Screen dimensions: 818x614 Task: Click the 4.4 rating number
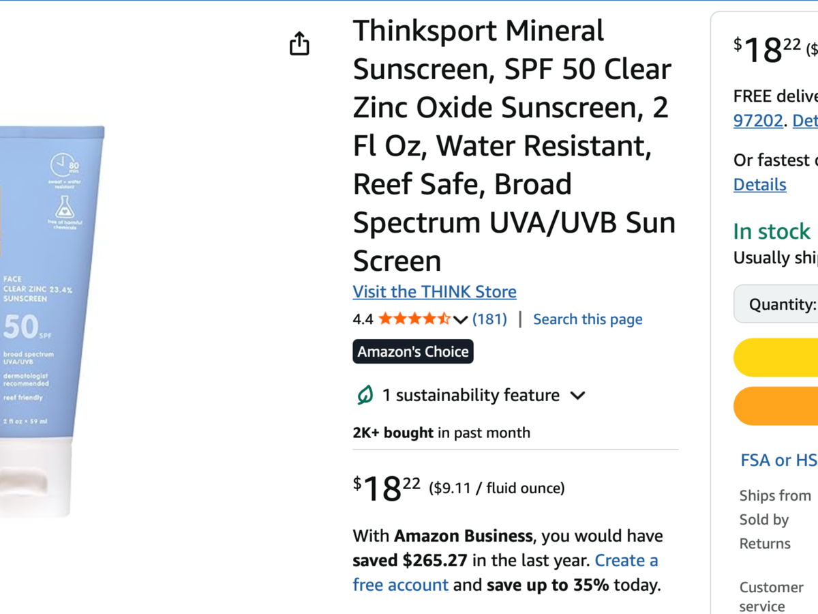(x=363, y=319)
